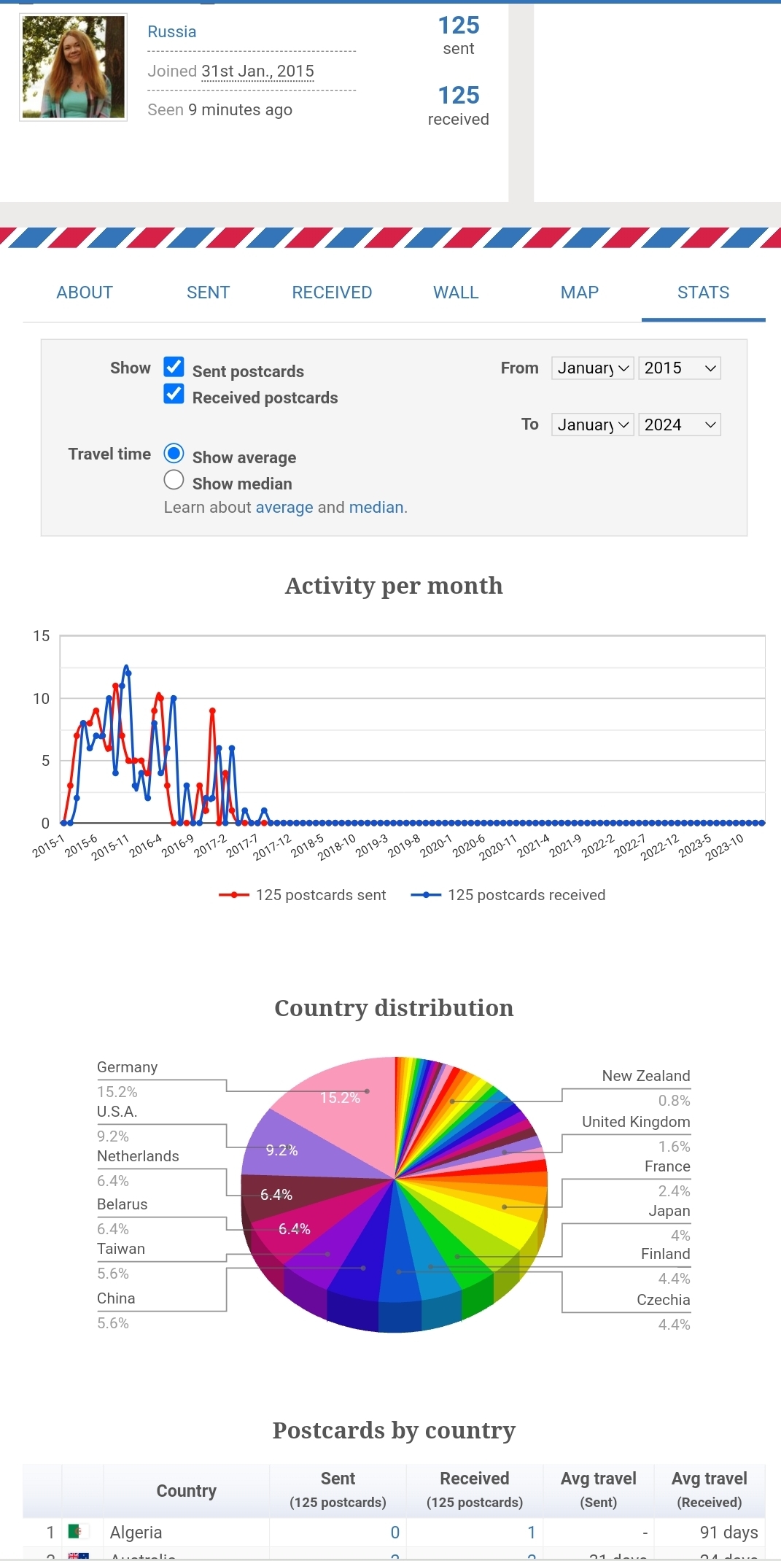Viewport: 781px width, 1561px height.
Task: Open the user's profile photo
Action: click(x=73, y=67)
